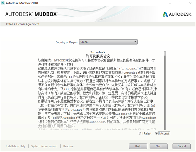Open the Country or Region dropdown
Screen dimensions: 196x152
108,42
